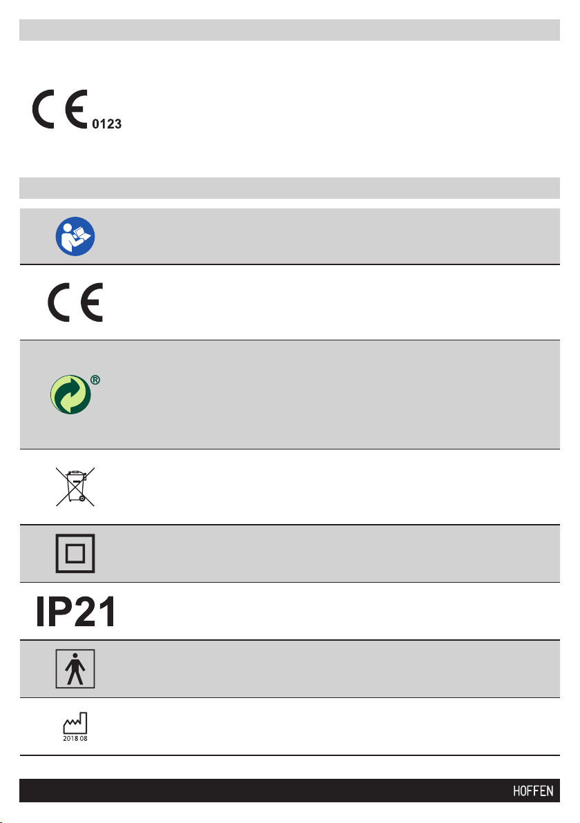Image resolution: width=580 pixels, height=823 pixels.
Task: Click the CE 0123 conformity mark
Action: coord(77,109)
